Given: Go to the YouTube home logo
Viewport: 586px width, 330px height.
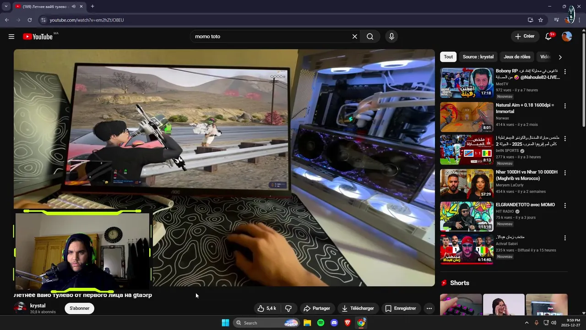Looking at the screenshot, I should 38,37.
